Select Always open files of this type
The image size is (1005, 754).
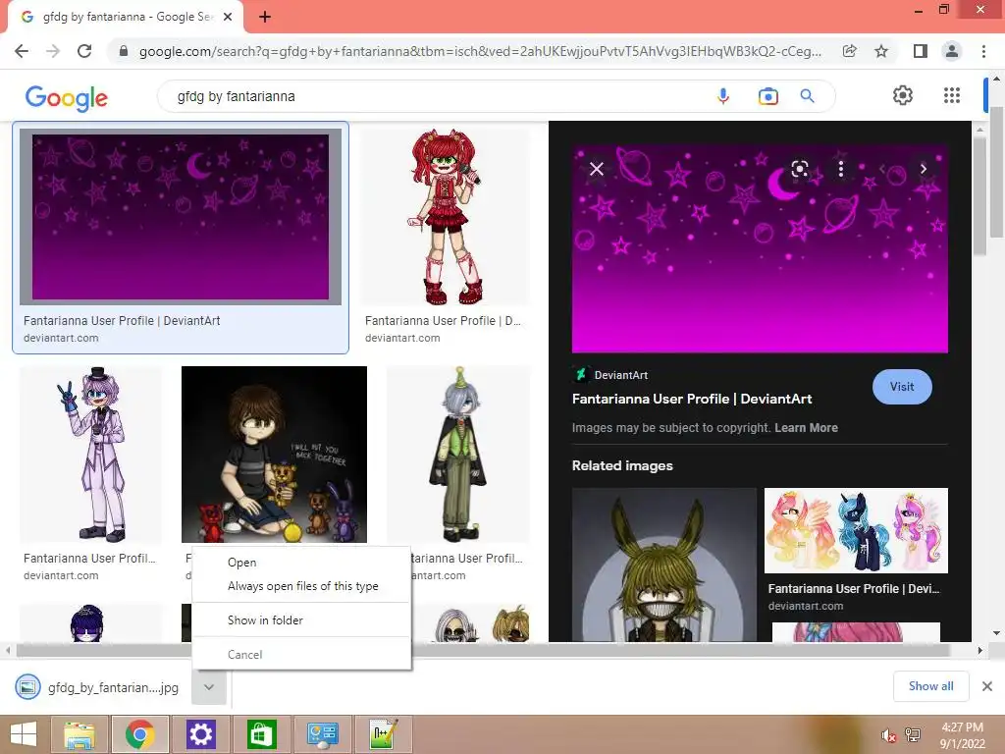pyautogui.click(x=302, y=586)
